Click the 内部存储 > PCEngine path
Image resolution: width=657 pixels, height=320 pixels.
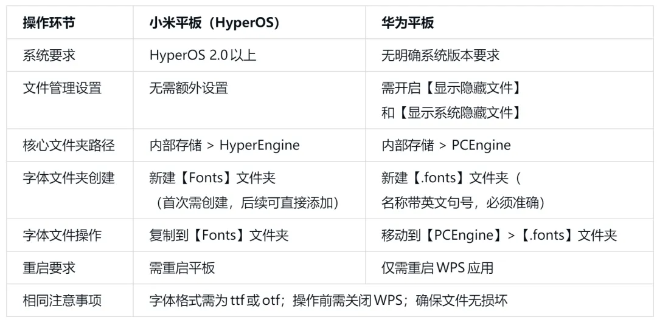coord(446,146)
